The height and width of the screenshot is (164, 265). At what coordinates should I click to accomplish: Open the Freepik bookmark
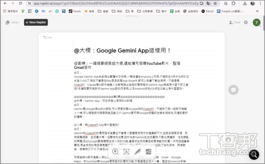point(230,11)
